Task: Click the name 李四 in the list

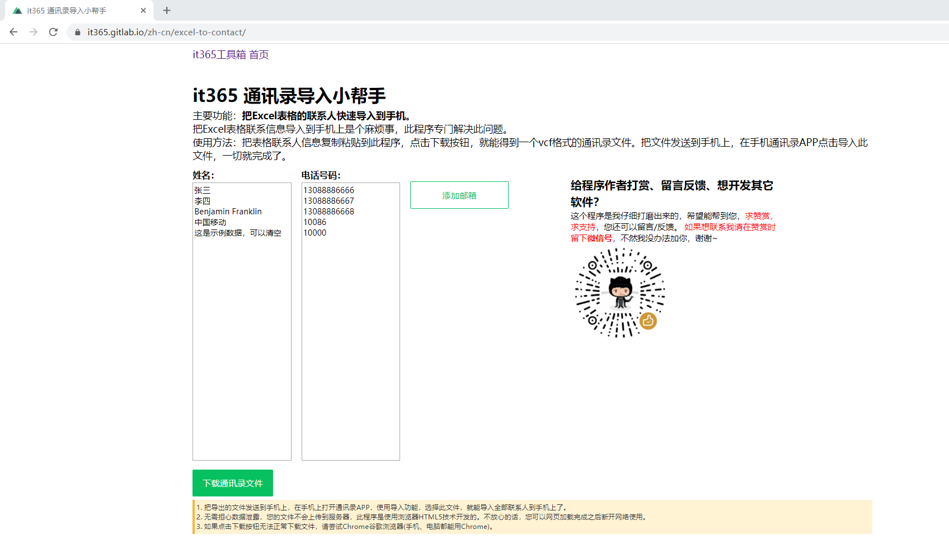Action: (203, 201)
